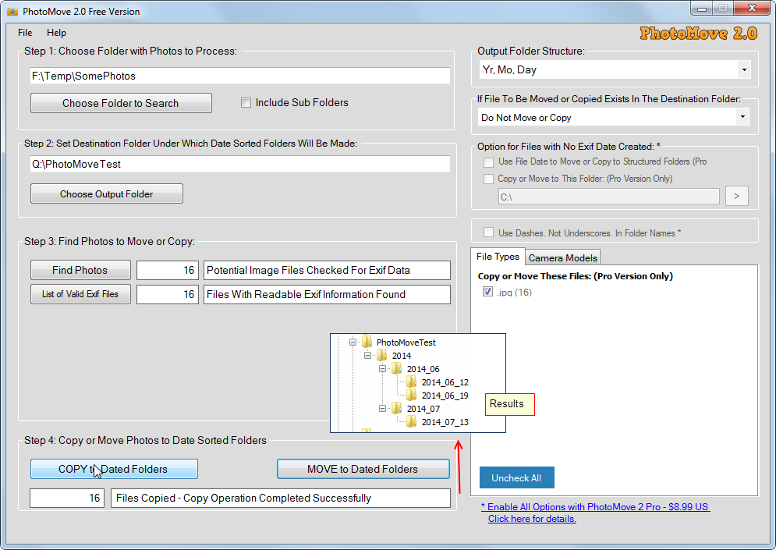Click the Find Photos button

pyautogui.click(x=80, y=270)
